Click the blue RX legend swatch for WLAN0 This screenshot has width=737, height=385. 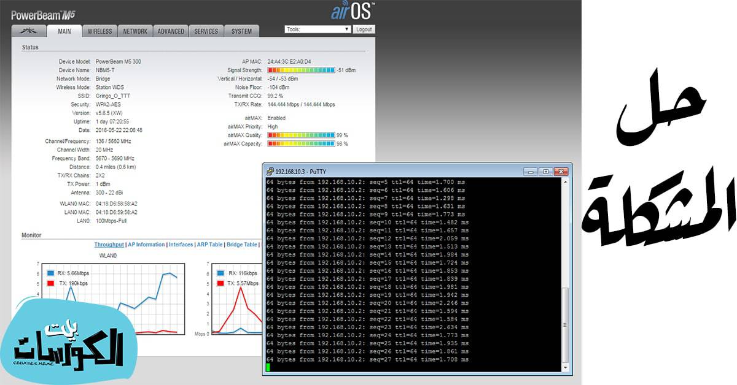[50, 273]
